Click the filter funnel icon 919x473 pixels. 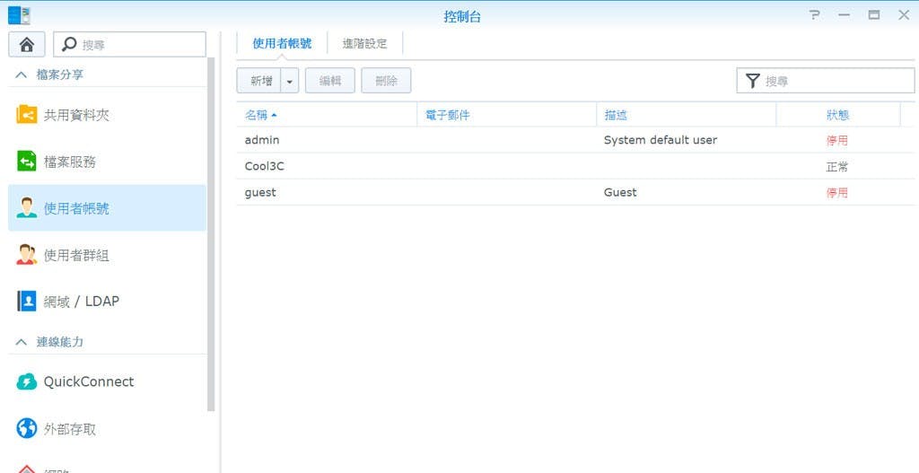click(753, 81)
